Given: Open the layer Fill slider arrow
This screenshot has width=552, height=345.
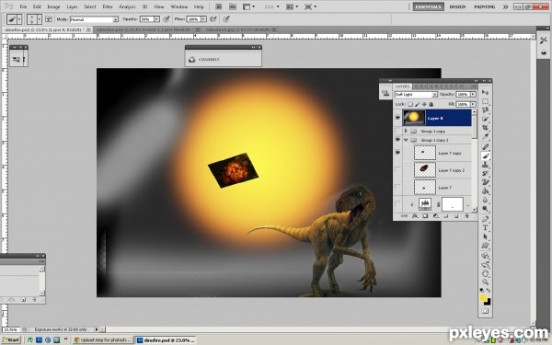Looking at the screenshot, I should (473, 104).
